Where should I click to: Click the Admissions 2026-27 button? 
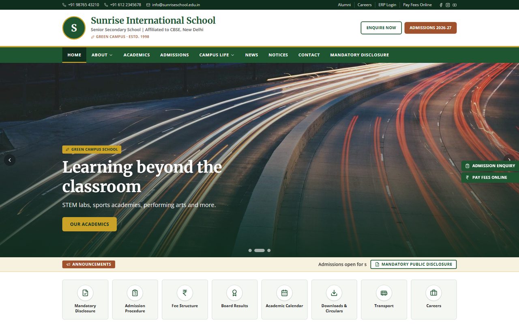click(x=431, y=28)
